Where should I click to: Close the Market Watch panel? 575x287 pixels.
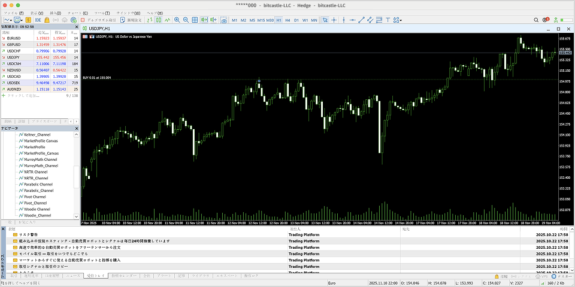77,27
